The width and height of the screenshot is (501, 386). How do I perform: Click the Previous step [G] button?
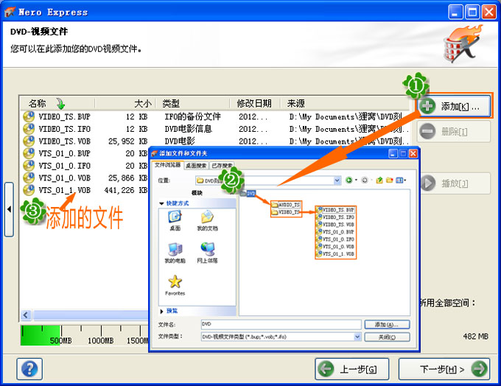351,369
